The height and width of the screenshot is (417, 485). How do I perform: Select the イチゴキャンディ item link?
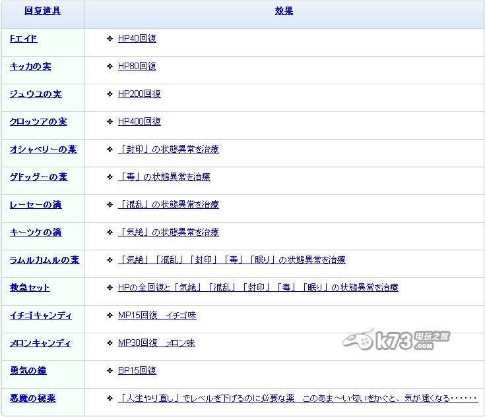coord(41,316)
